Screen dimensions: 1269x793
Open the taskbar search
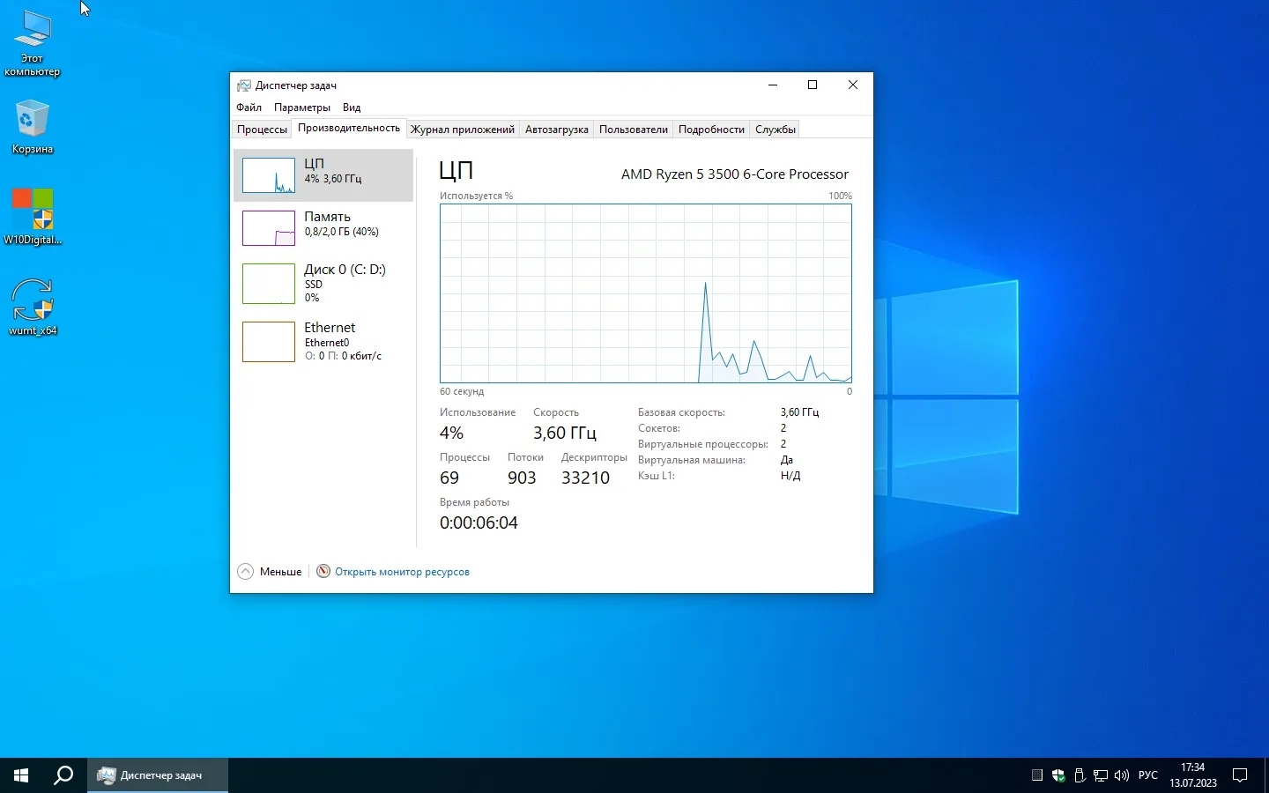coord(63,775)
